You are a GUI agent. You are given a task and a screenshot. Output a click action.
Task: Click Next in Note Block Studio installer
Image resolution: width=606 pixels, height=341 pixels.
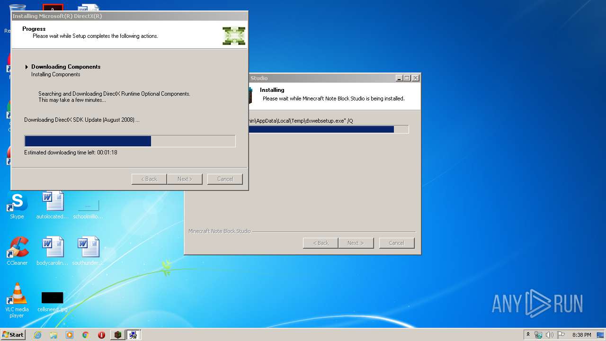[356, 243]
